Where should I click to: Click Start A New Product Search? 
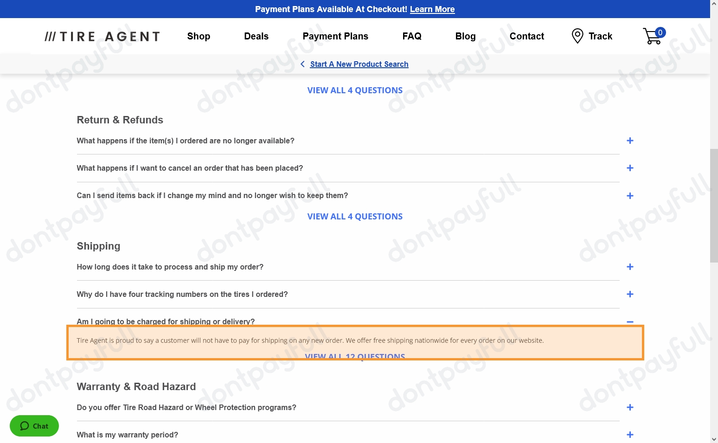(359, 64)
